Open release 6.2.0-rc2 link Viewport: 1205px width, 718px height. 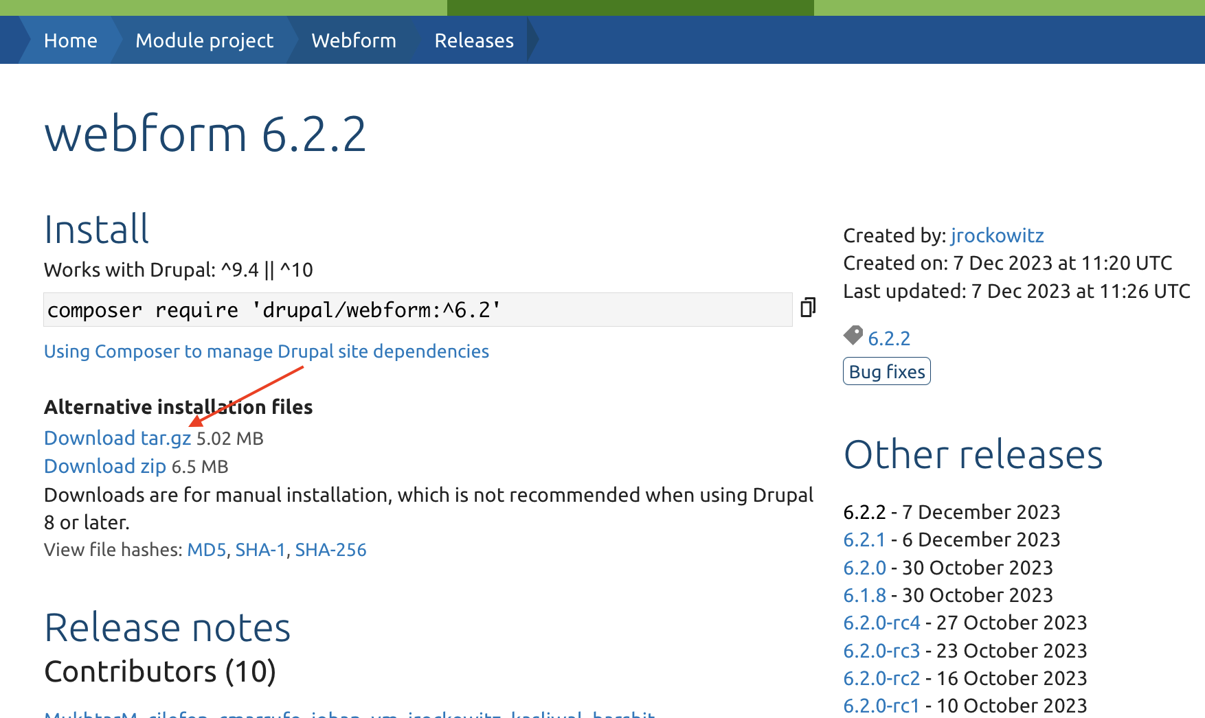pyautogui.click(x=882, y=678)
